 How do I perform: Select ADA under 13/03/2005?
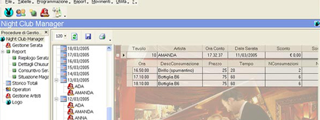pos(79,87)
